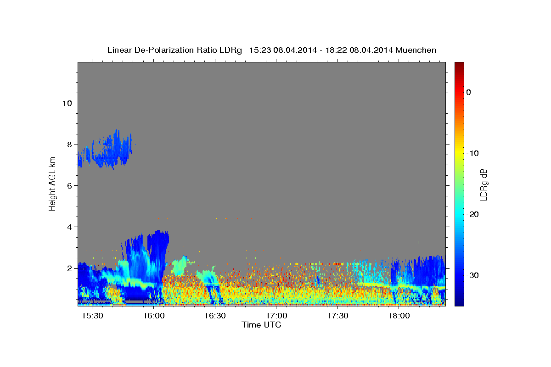Click the 'LDRg dB' colorbar label
Viewport: 551px width, 367px height.
484,184
